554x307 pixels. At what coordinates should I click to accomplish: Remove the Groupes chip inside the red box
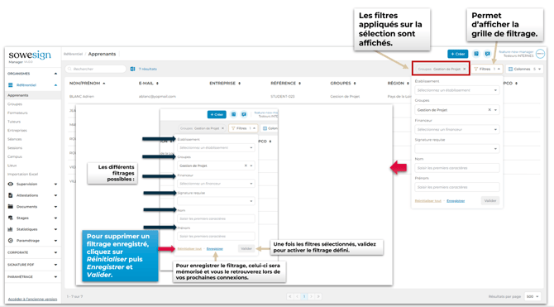click(464, 69)
